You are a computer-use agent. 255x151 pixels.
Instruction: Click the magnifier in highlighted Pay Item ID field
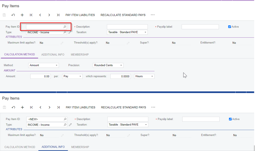(65, 27)
